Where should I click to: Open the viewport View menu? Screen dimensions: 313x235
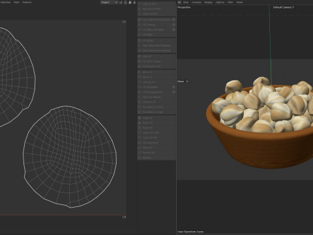(x=186, y=3)
